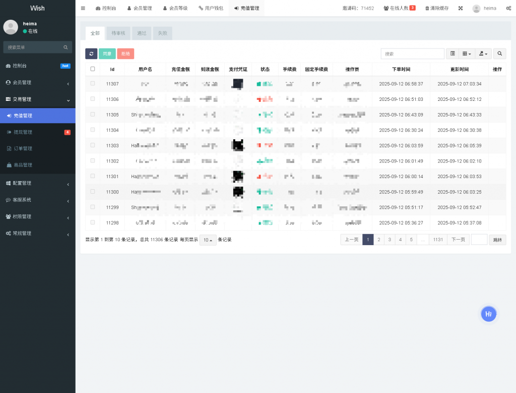Enter fullscreen using the expand icon
The height and width of the screenshot is (393, 516).
click(461, 8)
